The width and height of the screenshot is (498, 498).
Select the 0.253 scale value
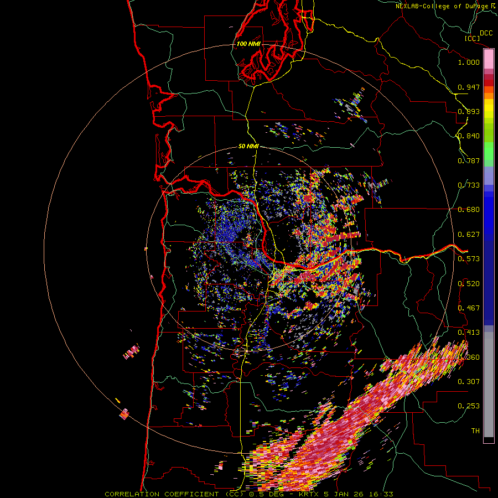coord(469,406)
